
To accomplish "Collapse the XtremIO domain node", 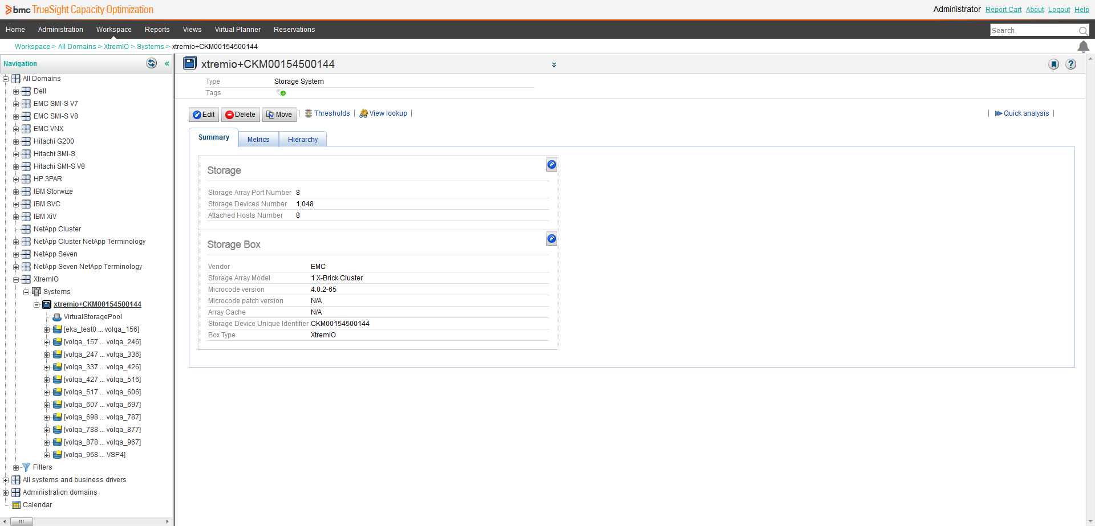I will pos(16,279).
